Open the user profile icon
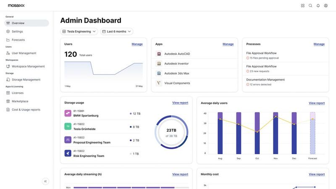The image size is (336, 189). click(x=326, y=5)
